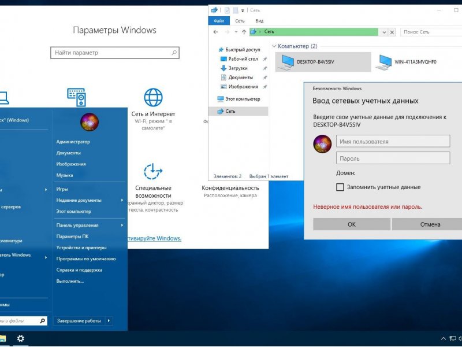Viewport: 462px width, 347px height.
Task: Click Properties icon in Explorer title bar
Action: tap(227, 10)
